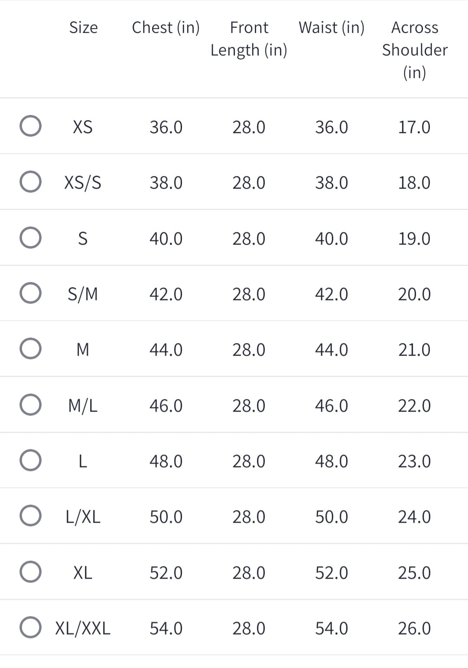Click the 26.0 across shoulder value
468x668 pixels.
[x=414, y=628]
